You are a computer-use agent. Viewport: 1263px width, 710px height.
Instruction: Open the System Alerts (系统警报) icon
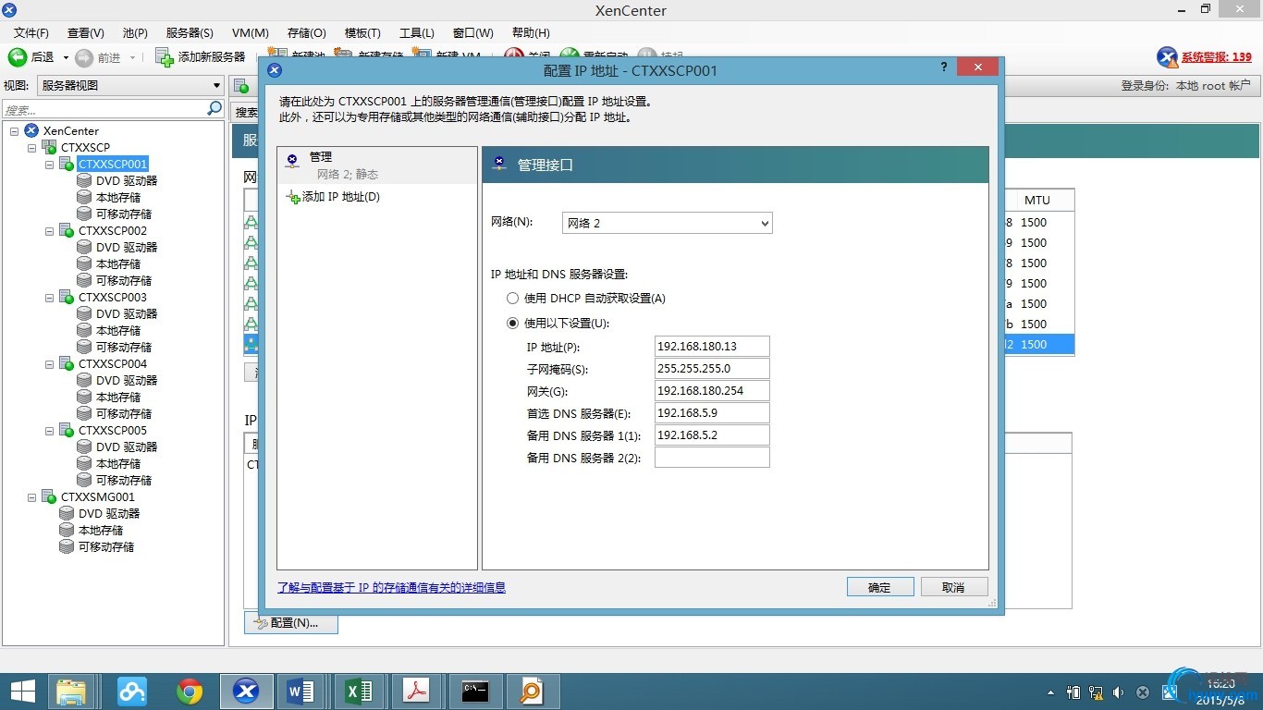[x=1167, y=57]
